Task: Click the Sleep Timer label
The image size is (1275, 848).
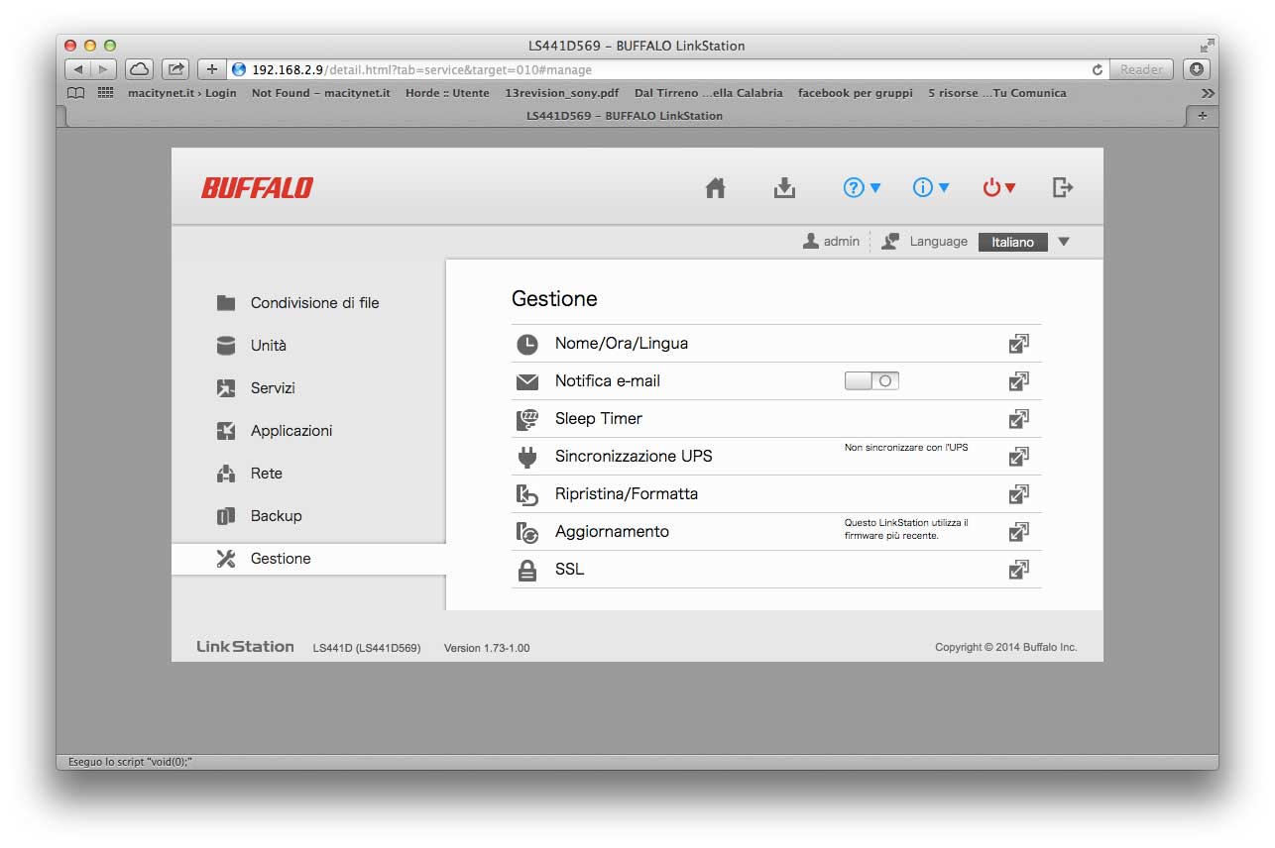Action: pos(599,419)
